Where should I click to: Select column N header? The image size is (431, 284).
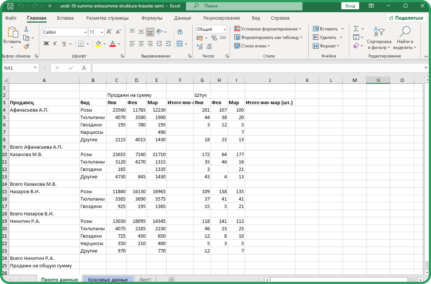[x=378, y=80]
